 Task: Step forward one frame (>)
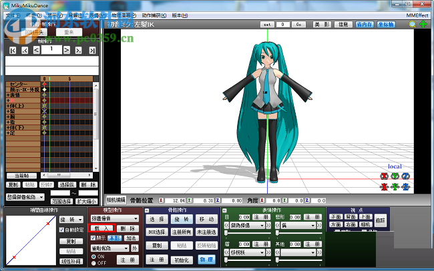[66, 50]
